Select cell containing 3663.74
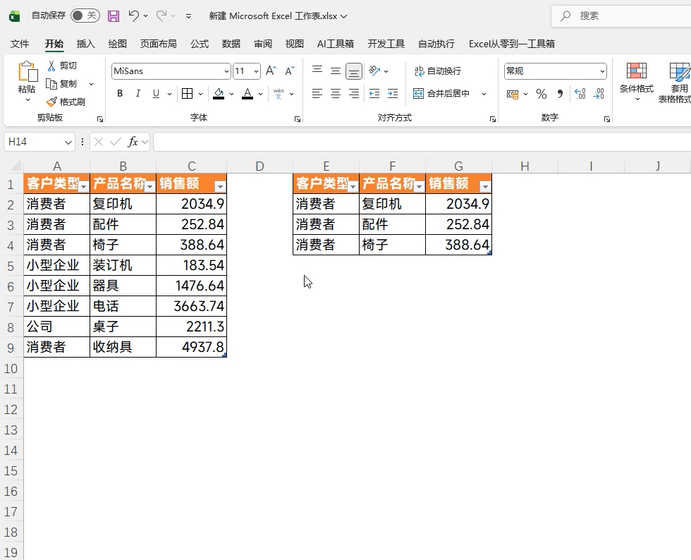This screenshot has width=691, height=560. click(191, 306)
